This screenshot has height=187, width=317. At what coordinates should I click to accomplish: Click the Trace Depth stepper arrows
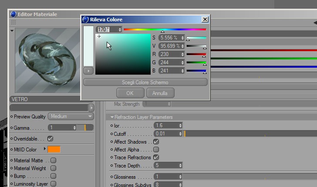click(x=180, y=165)
